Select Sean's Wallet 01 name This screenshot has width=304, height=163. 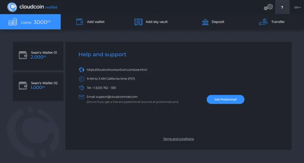(x=44, y=53)
